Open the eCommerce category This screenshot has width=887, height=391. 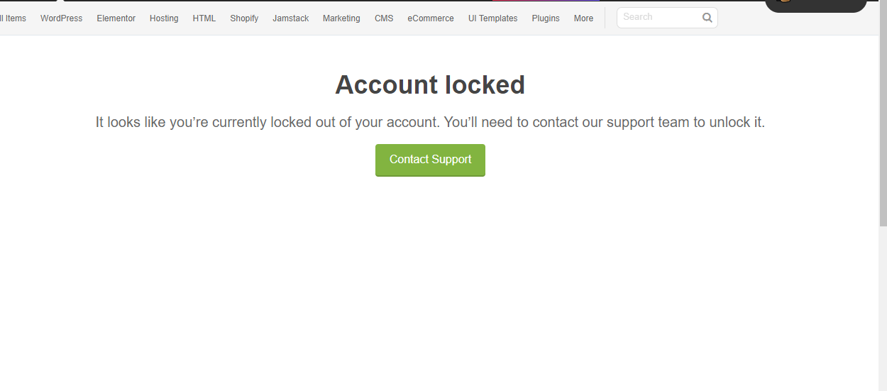[431, 18]
